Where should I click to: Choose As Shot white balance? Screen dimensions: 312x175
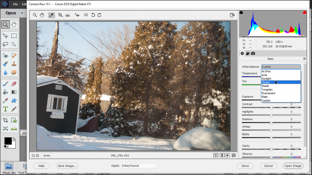pyautogui.click(x=281, y=71)
